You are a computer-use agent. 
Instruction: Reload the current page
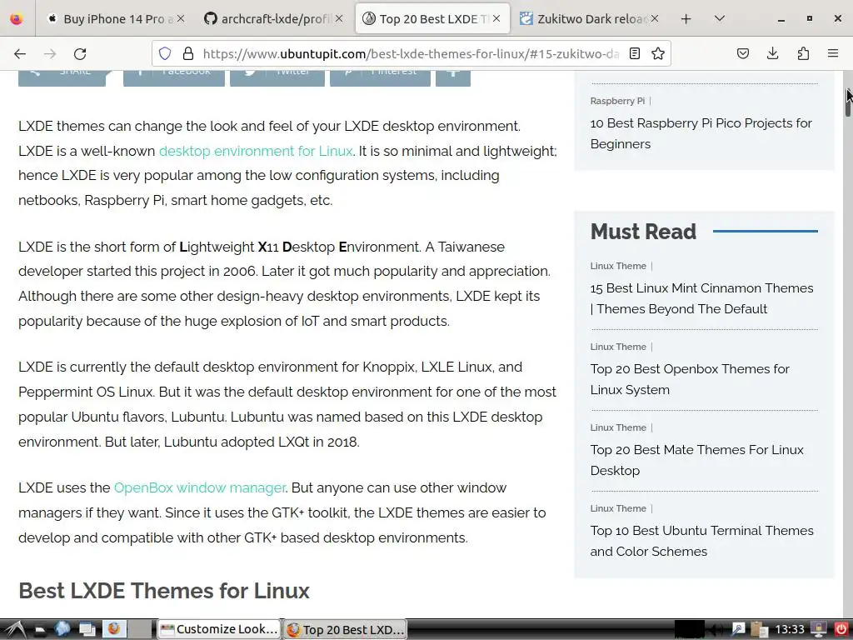point(80,53)
